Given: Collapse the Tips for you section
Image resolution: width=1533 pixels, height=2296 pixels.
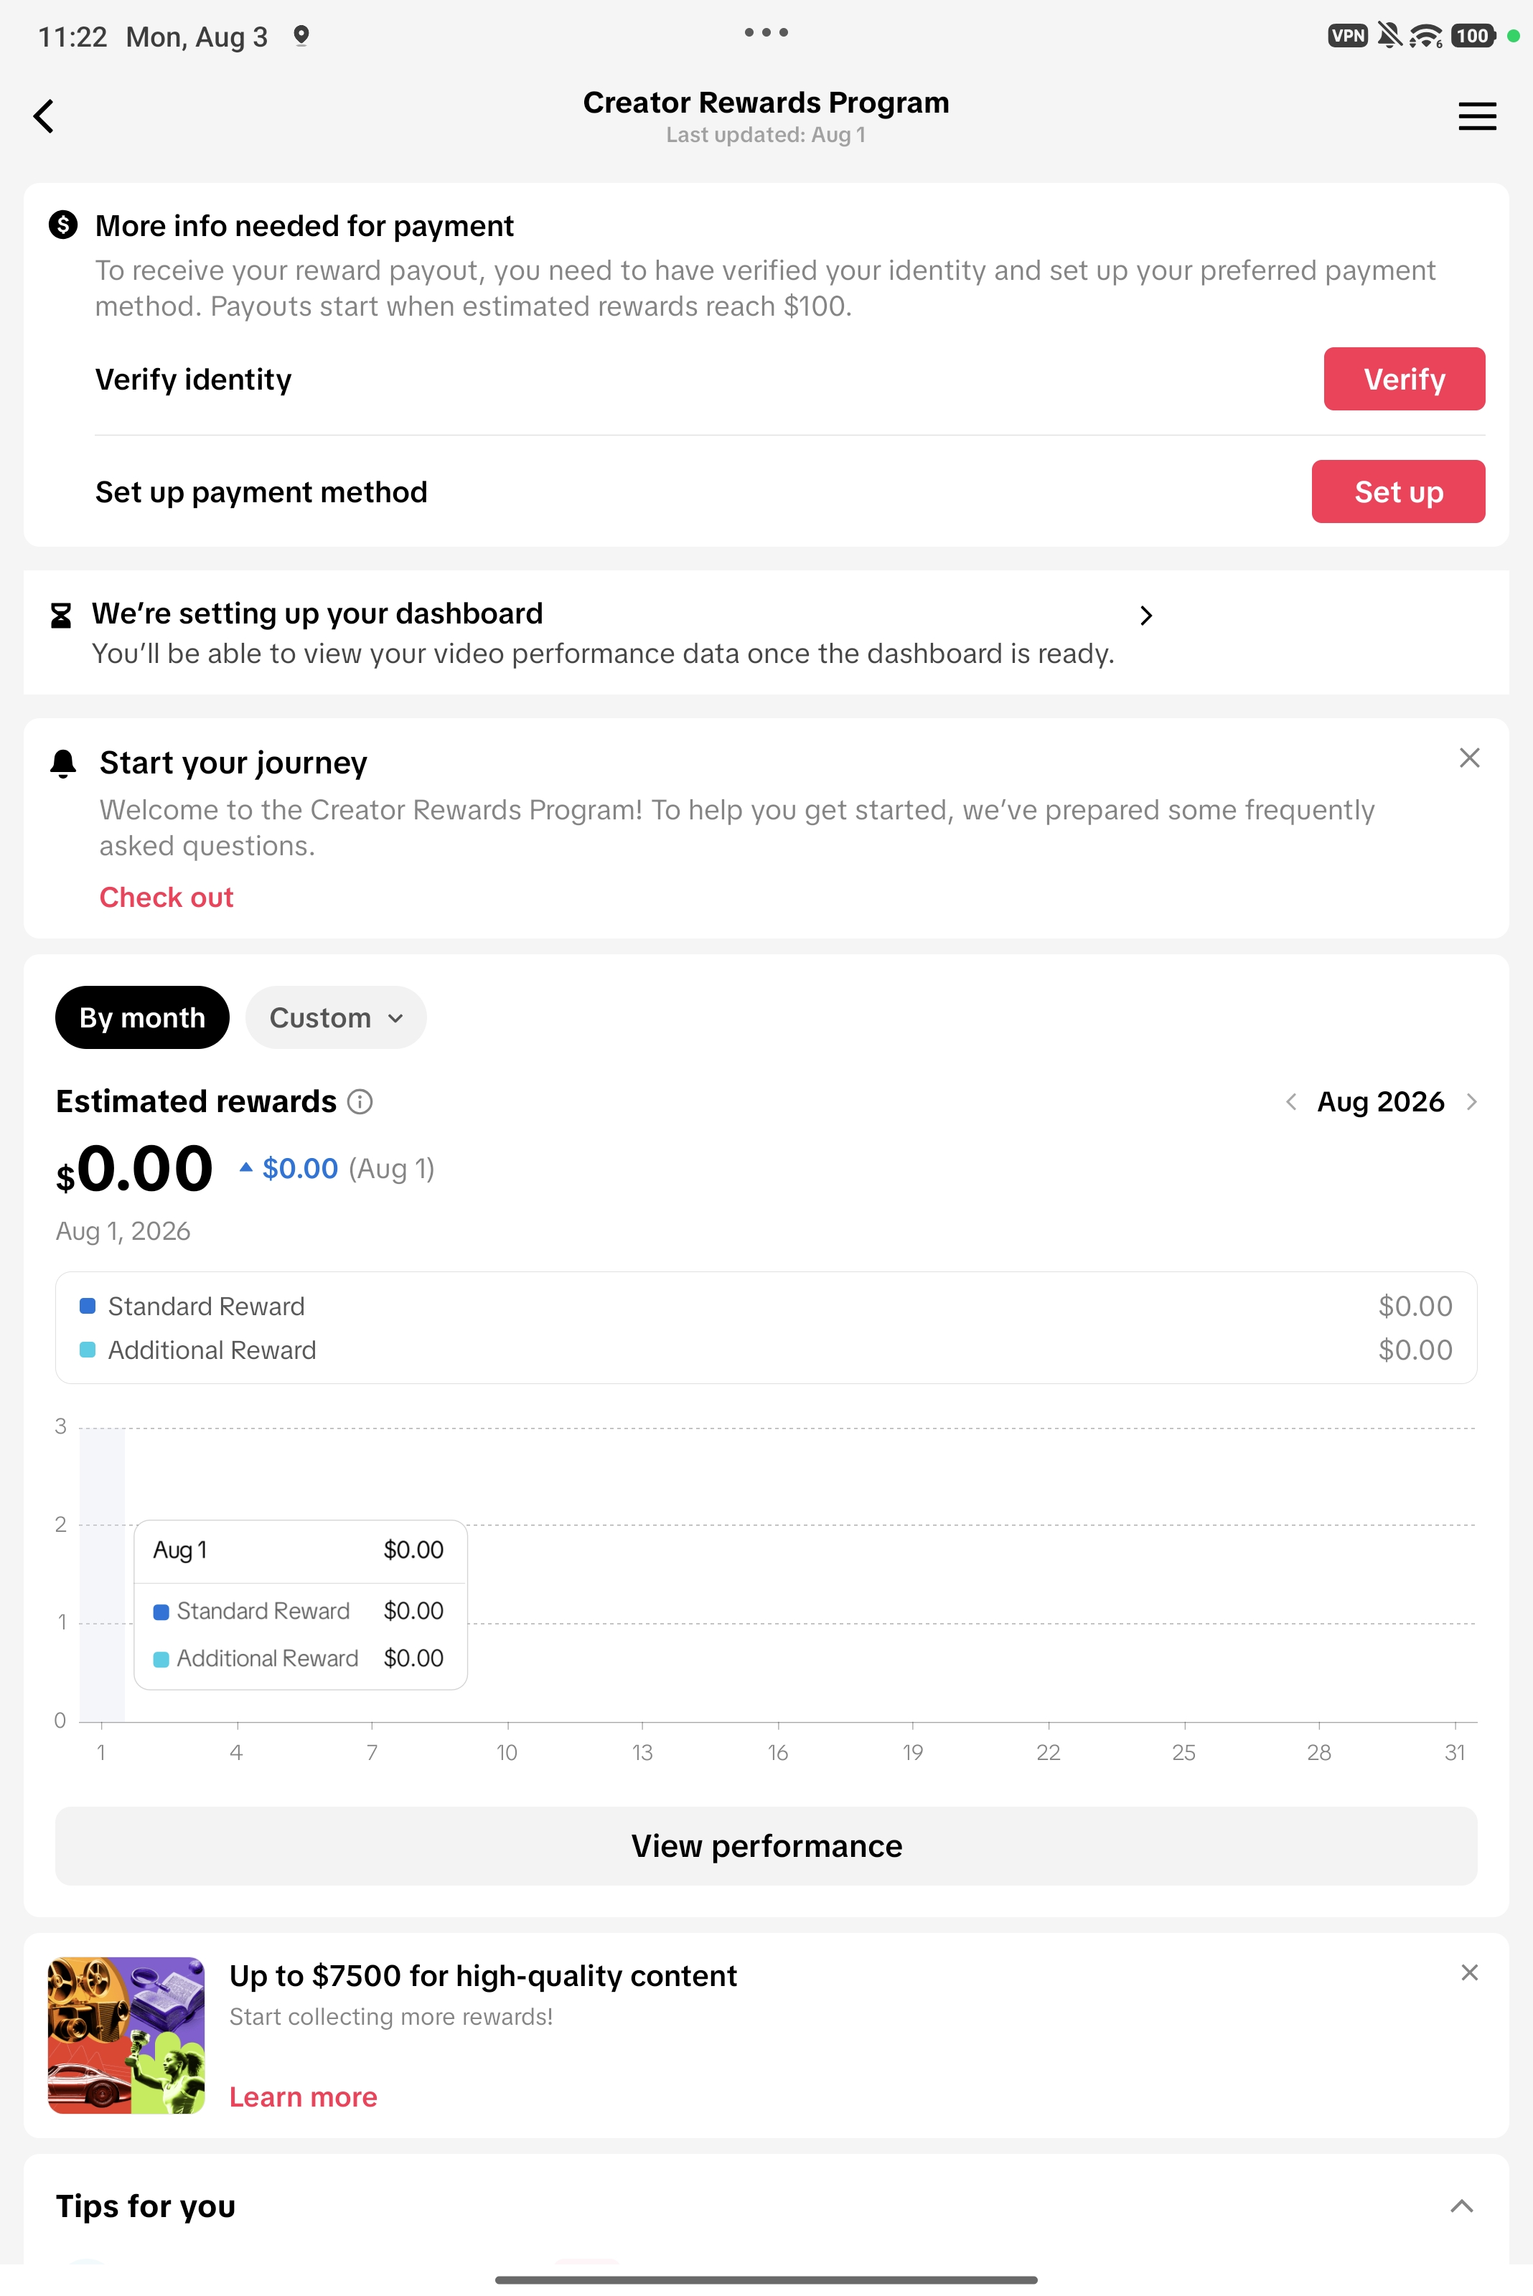Looking at the screenshot, I should (1461, 2206).
